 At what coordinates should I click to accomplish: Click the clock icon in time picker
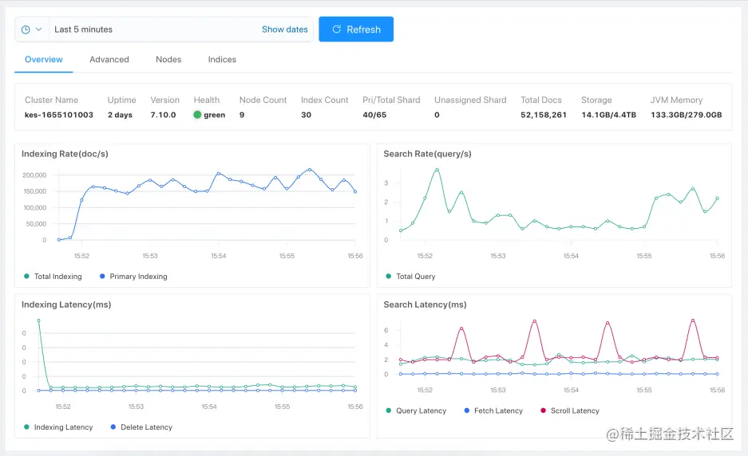(26, 29)
